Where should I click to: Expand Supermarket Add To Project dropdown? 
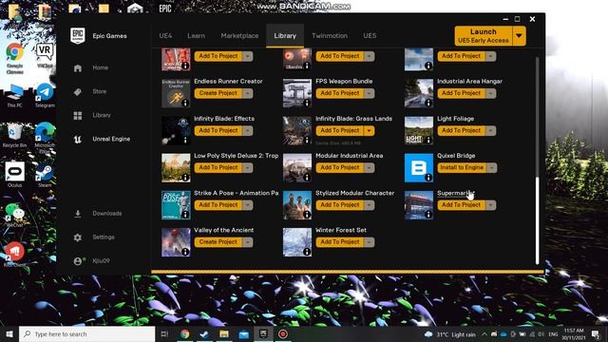coord(490,205)
